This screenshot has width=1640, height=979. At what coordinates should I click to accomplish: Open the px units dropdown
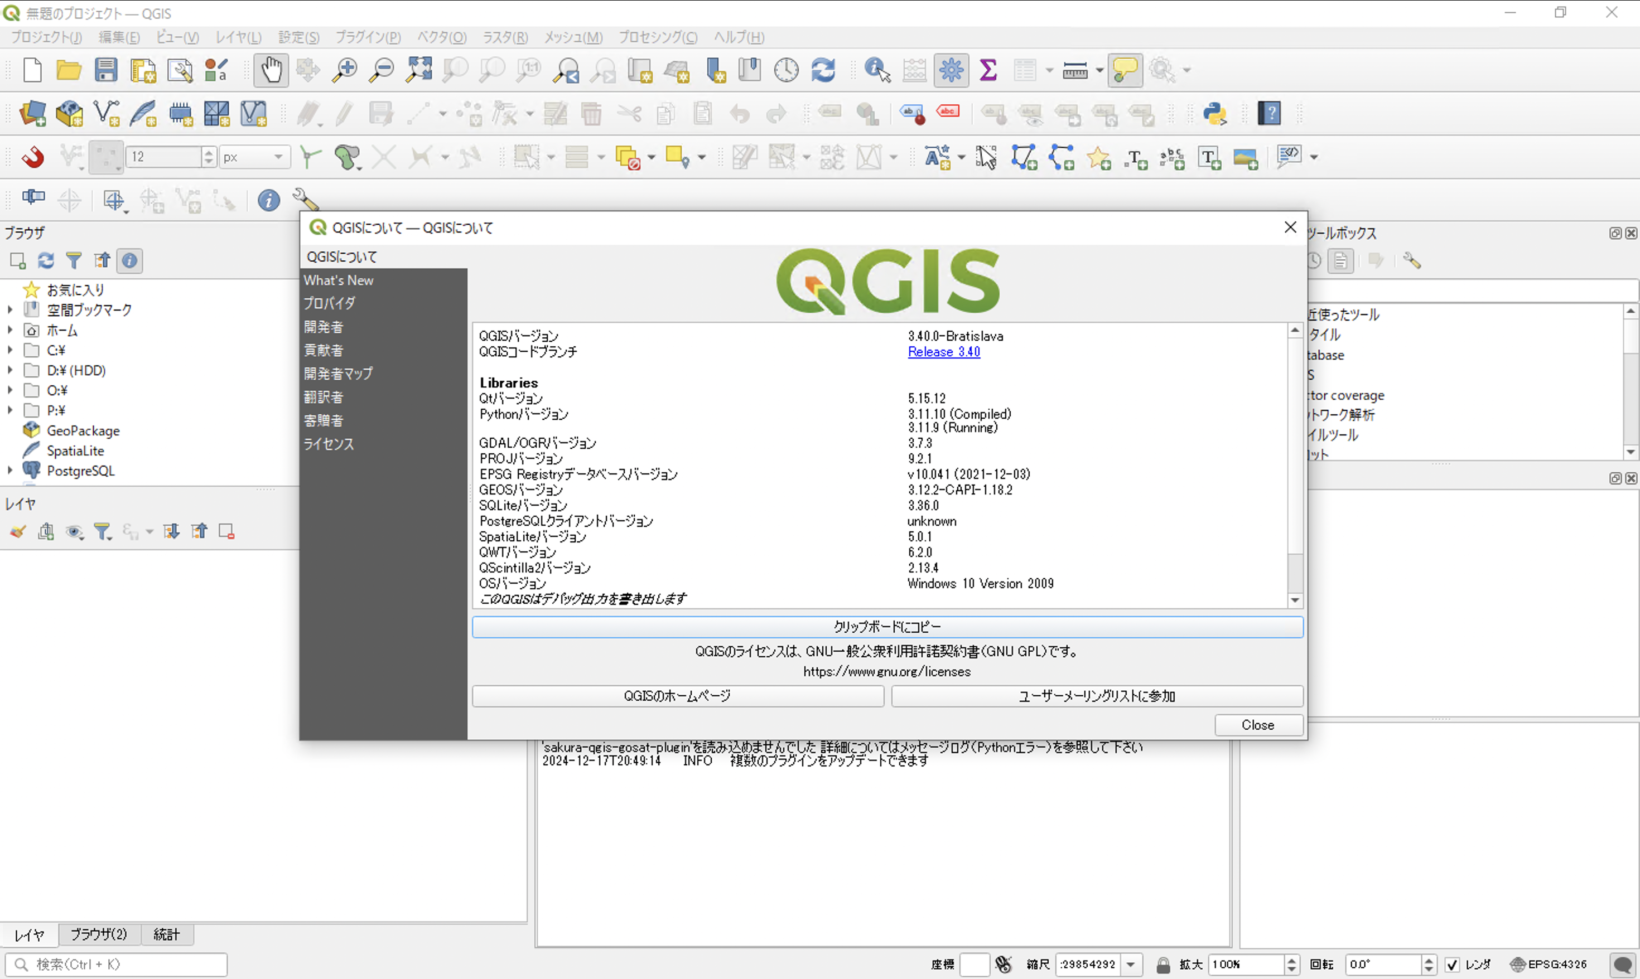click(255, 157)
